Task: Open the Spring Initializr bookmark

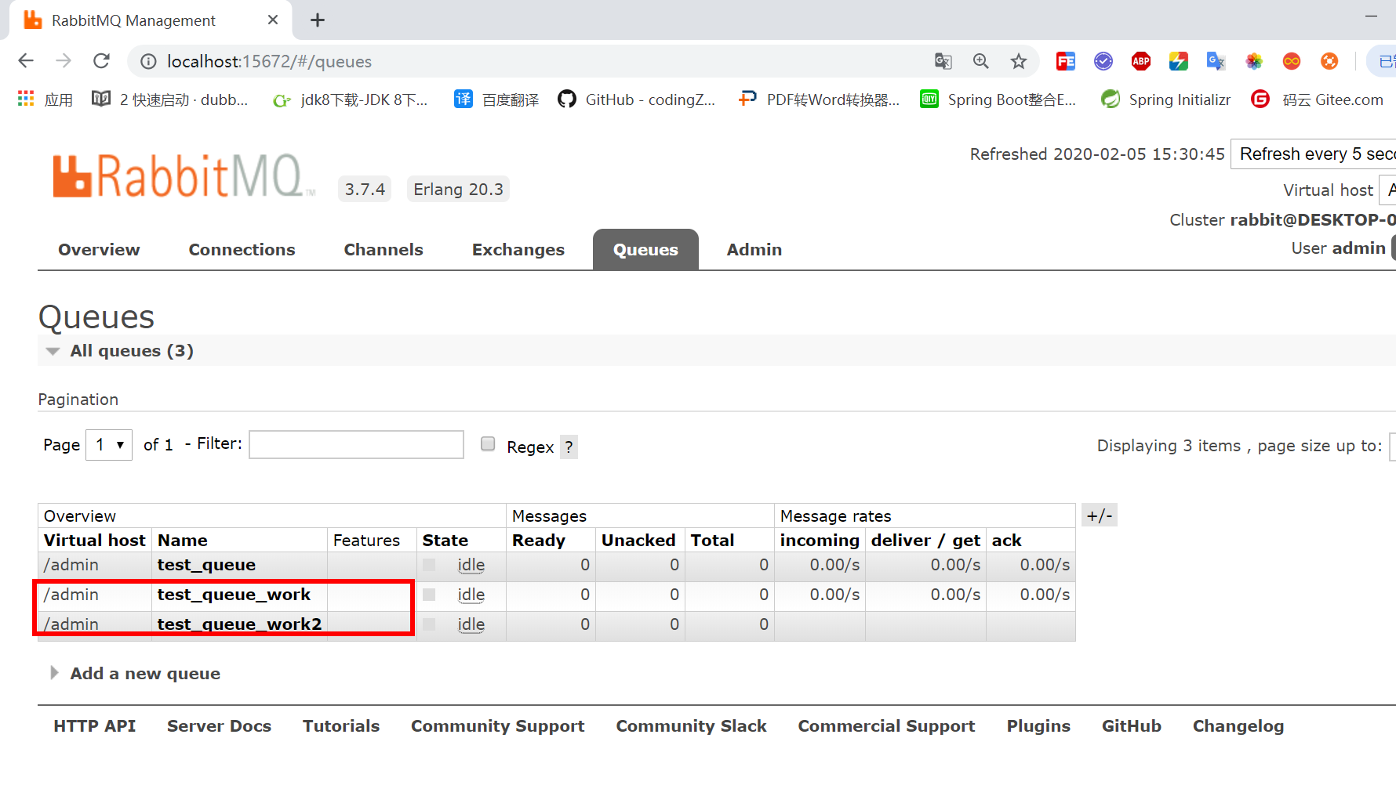Action: (1166, 99)
